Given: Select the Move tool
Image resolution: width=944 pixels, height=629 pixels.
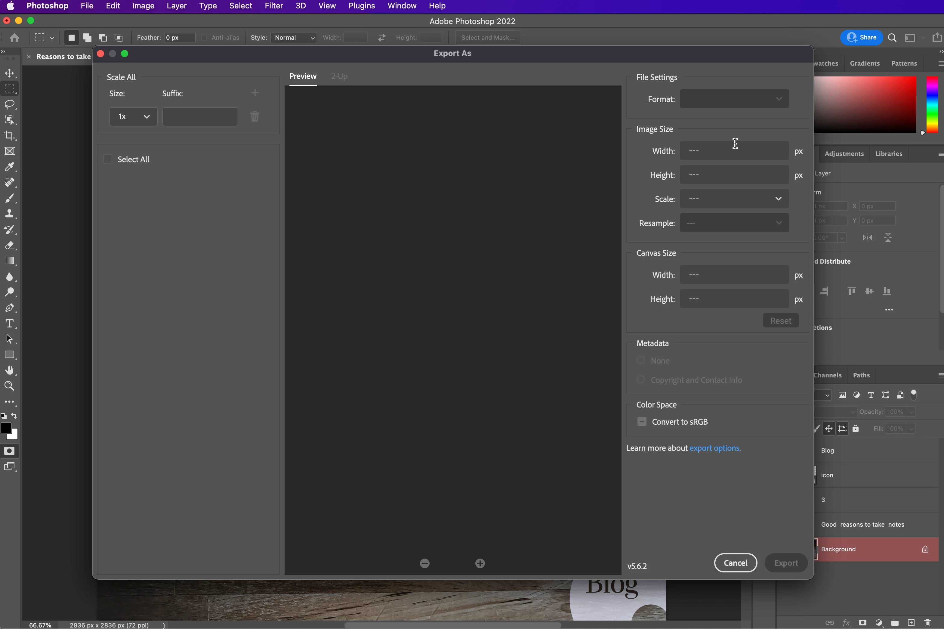Looking at the screenshot, I should click(10, 73).
